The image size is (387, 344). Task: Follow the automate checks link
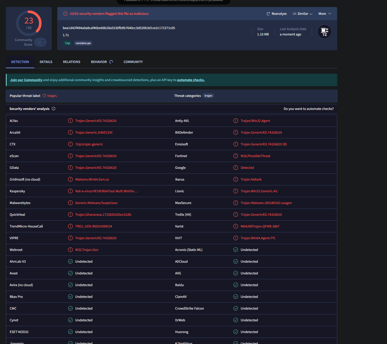tap(191, 80)
